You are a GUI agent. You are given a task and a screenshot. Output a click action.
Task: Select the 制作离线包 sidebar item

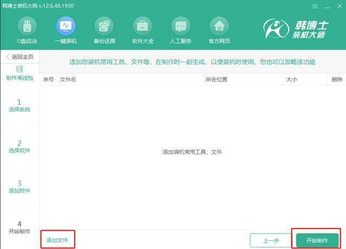[x=19, y=73]
